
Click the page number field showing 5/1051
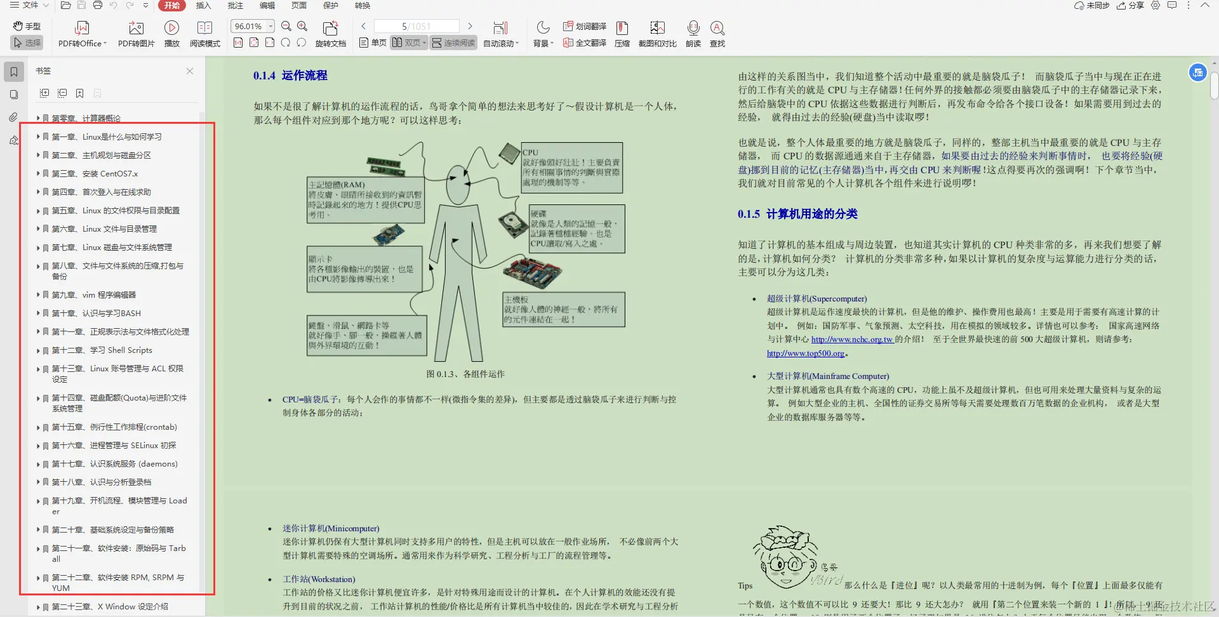click(x=416, y=26)
